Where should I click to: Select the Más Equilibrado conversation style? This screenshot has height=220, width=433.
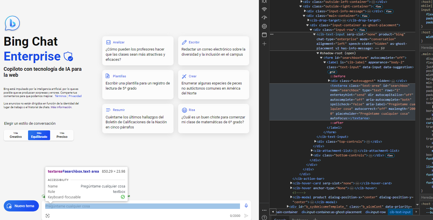pyautogui.click(x=39, y=135)
